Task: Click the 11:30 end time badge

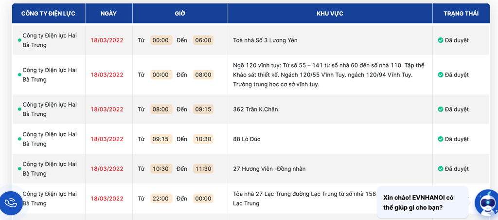Action: coord(203,169)
